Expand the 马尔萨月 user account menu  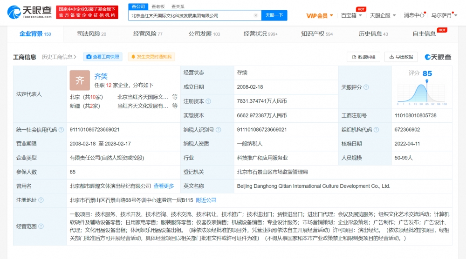(x=444, y=15)
